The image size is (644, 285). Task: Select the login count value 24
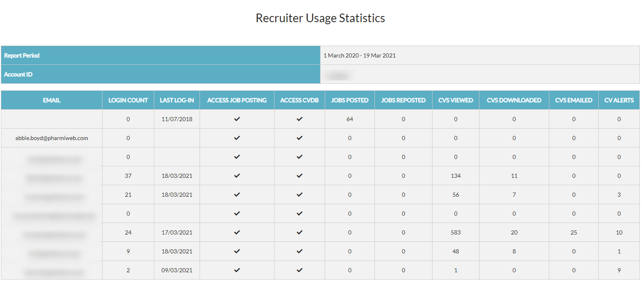(x=128, y=232)
